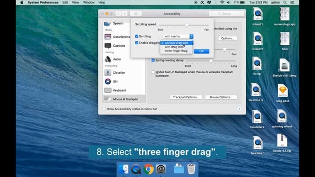This screenshot has width=315, height=177.
Task: Select the numerology app desktop file
Action: [x=284, y=16]
